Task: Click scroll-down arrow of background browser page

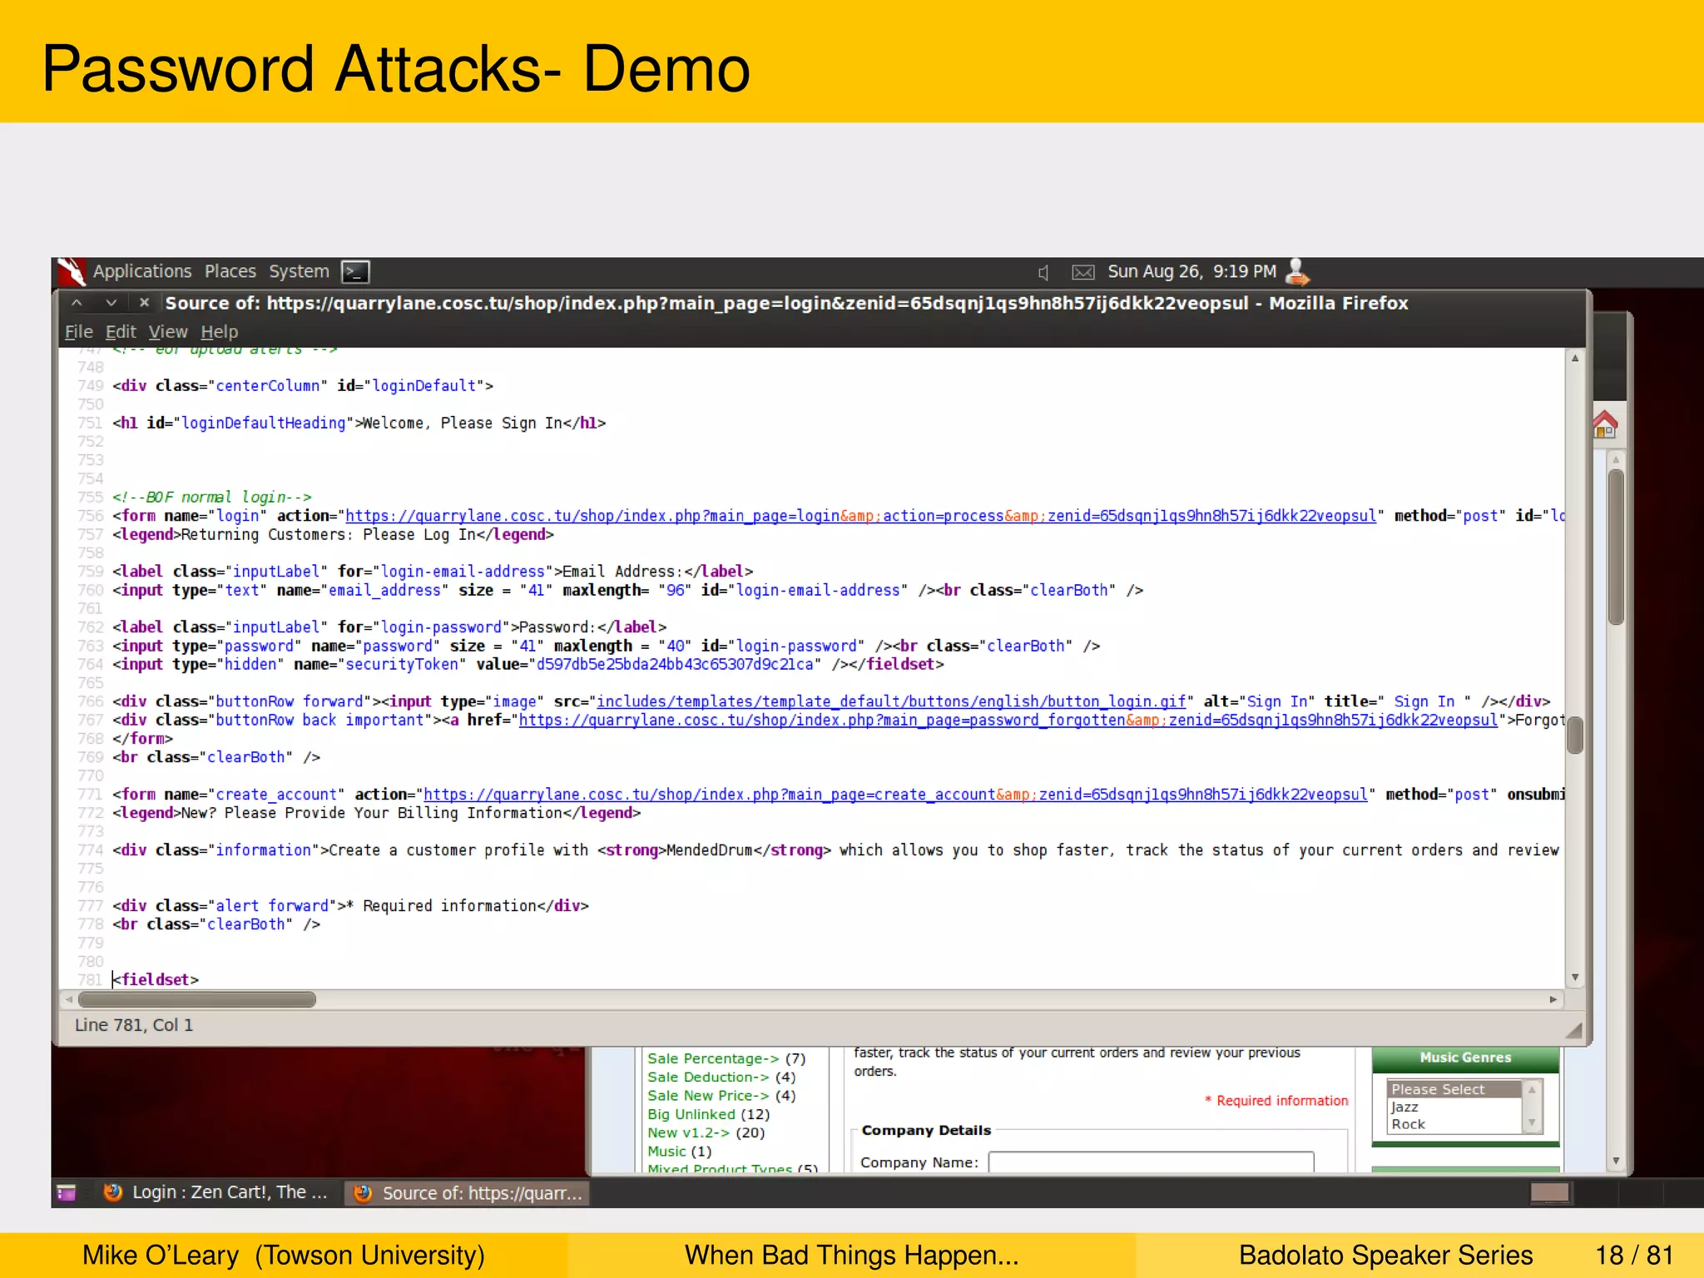Action: [x=1616, y=1161]
